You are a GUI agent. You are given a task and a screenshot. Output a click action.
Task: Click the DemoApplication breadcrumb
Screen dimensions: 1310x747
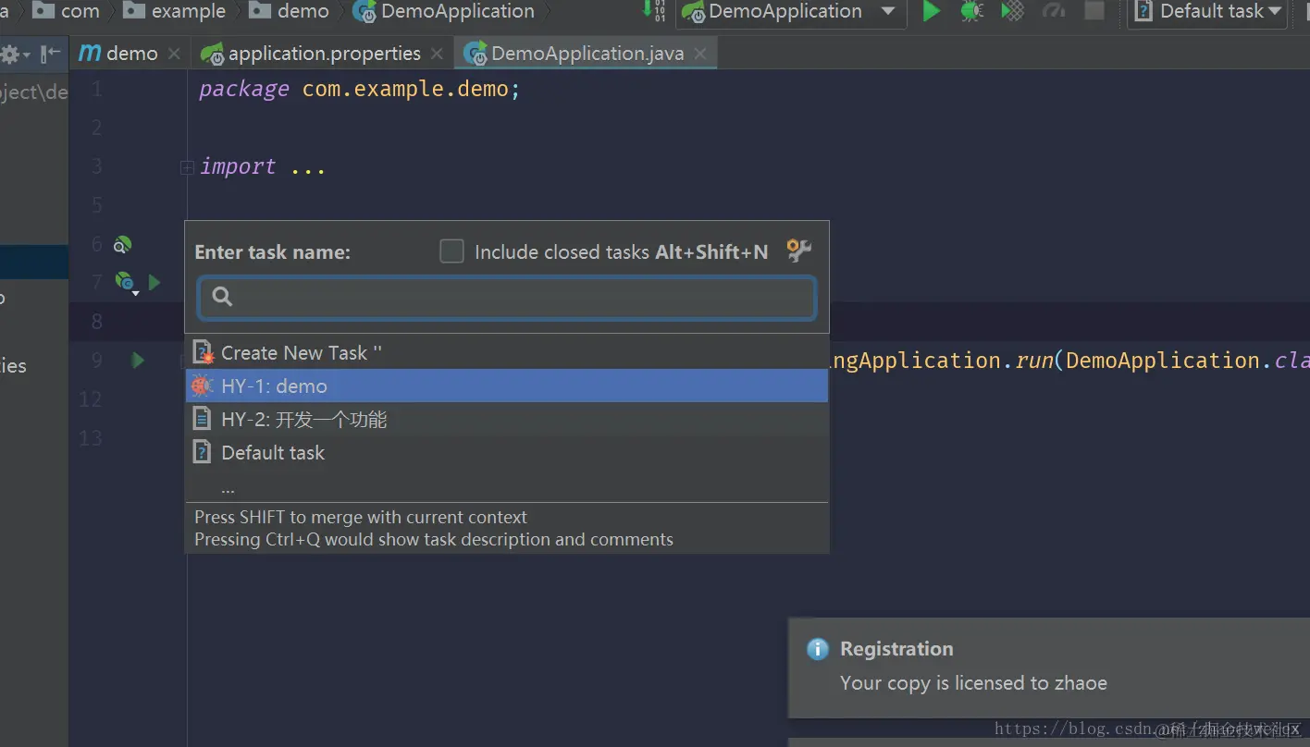(x=445, y=11)
